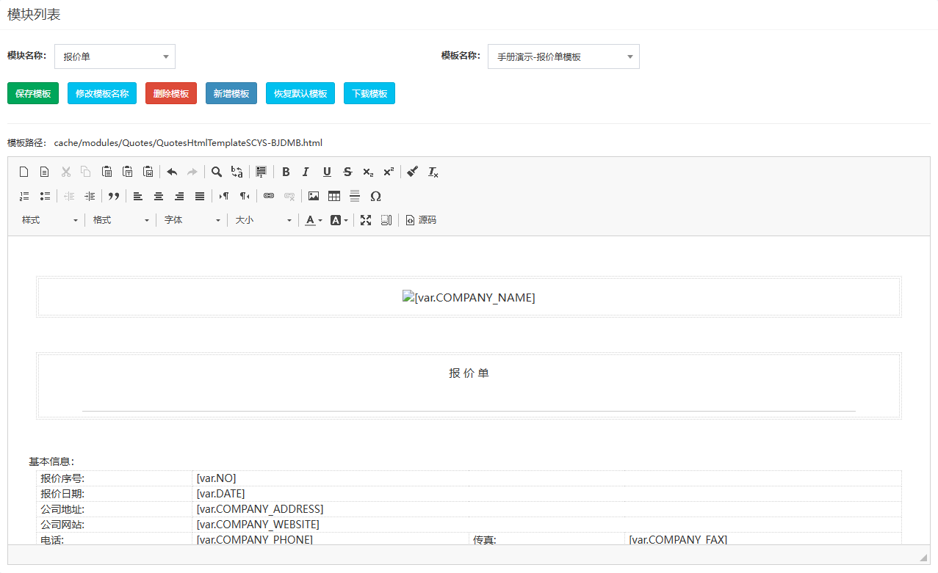The image size is (938, 573).
Task: Click the 保存模板 button
Action: tap(33, 94)
